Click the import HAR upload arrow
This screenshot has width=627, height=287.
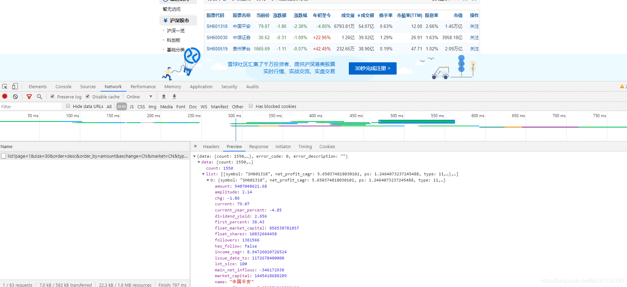(x=164, y=97)
